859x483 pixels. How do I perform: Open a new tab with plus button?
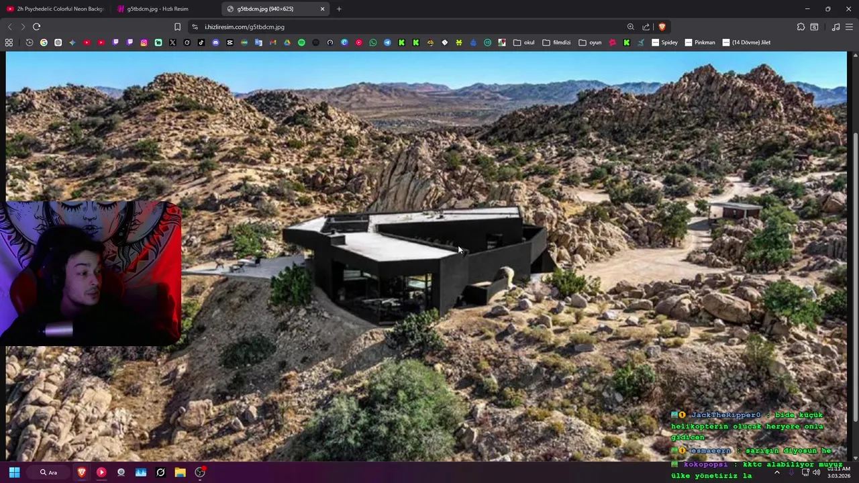(x=339, y=9)
